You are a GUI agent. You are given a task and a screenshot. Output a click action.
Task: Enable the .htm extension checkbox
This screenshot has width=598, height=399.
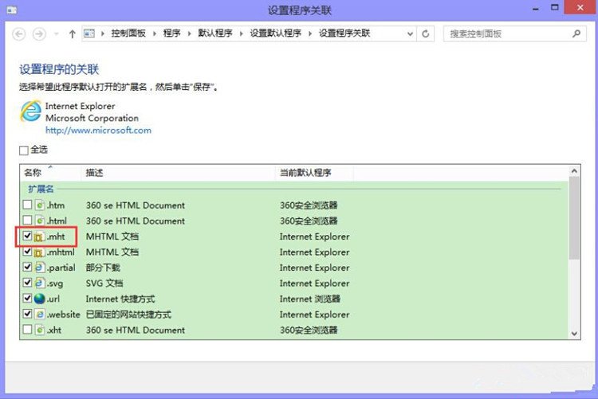[27, 205]
